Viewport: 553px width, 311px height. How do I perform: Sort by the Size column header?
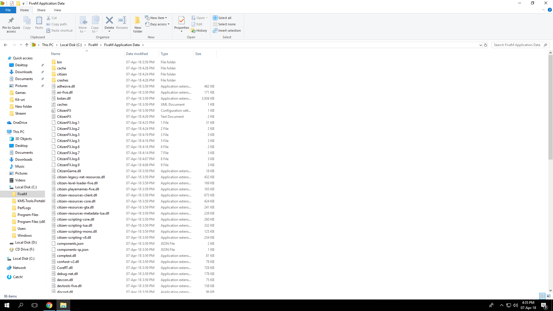click(x=205, y=54)
